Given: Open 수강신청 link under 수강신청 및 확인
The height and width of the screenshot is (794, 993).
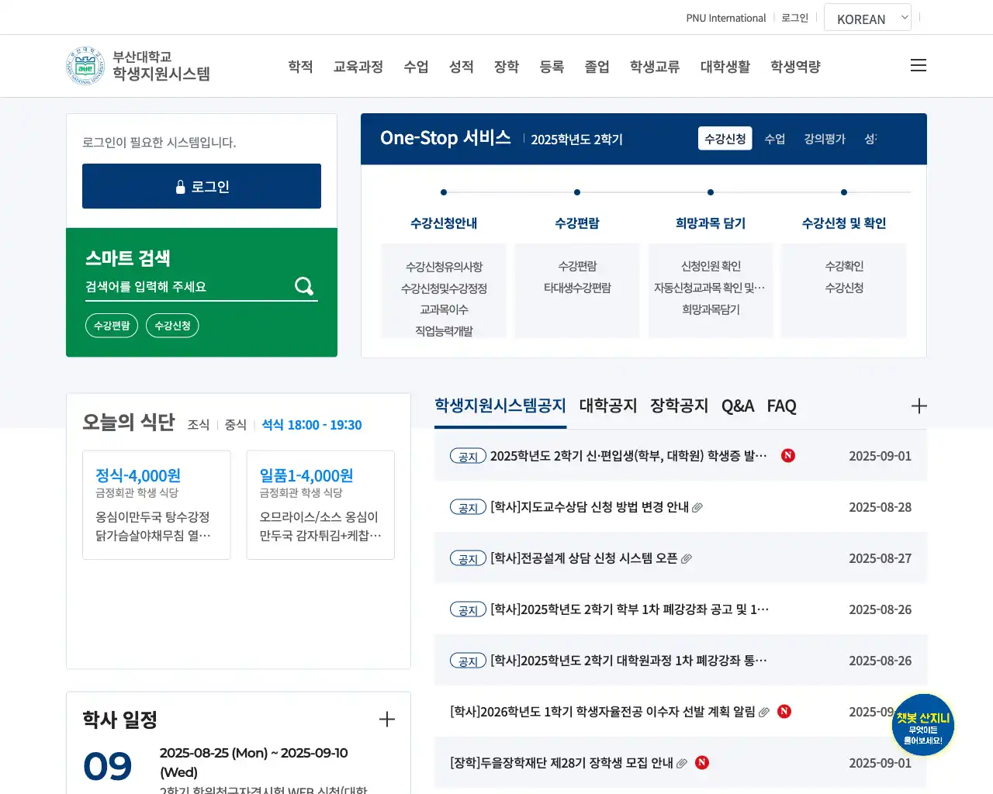Looking at the screenshot, I should point(844,288).
